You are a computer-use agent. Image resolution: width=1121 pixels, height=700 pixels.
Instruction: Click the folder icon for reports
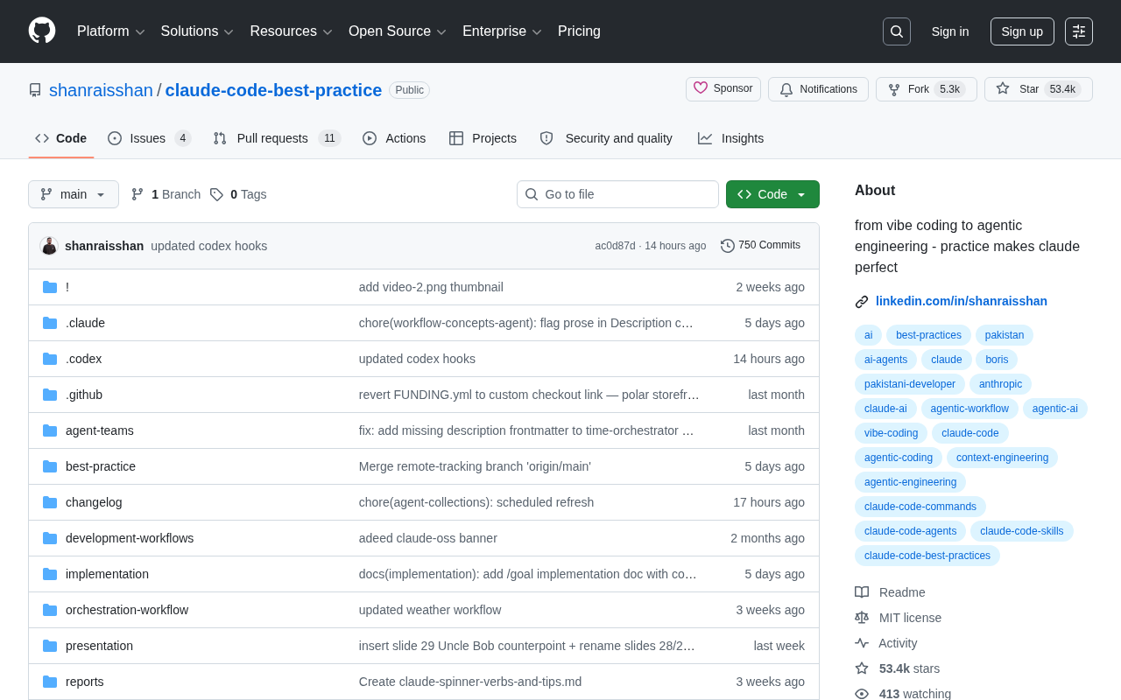point(50,682)
